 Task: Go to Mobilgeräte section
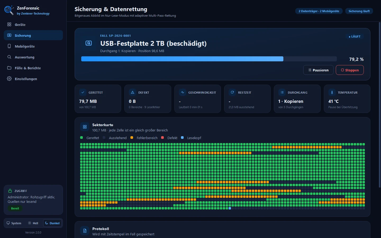(33, 46)
